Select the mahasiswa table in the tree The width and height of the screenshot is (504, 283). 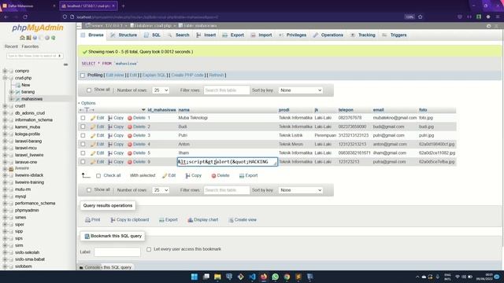click(x=31, y=99)
